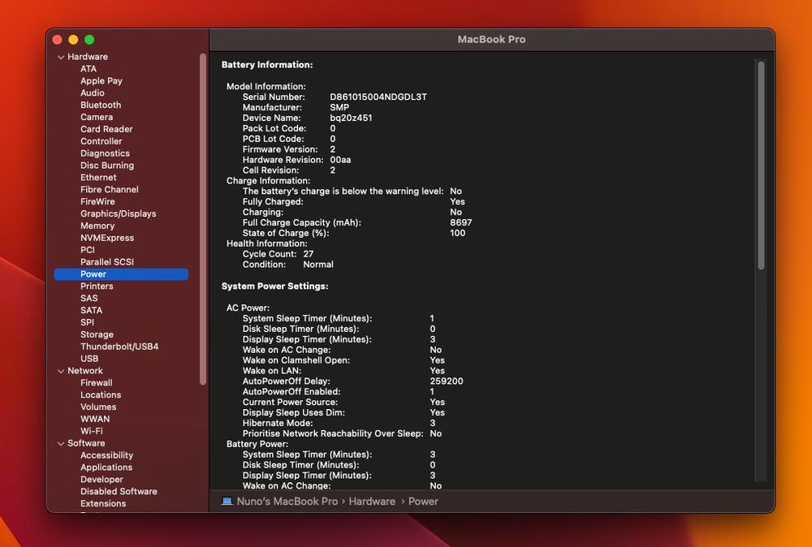Open the Storage hardware entry

click(97, 334)
